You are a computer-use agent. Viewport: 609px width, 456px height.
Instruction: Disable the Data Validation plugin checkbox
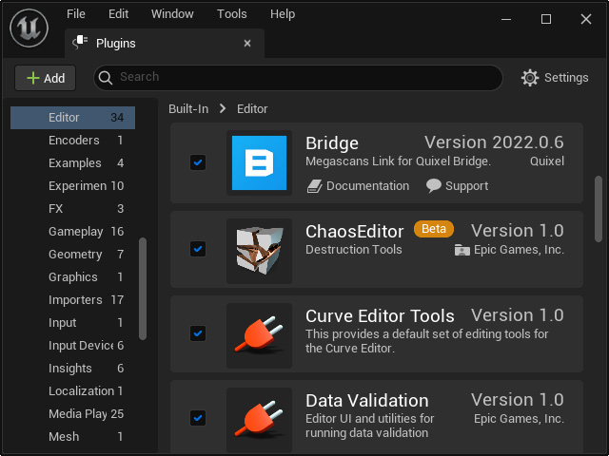click(x=198, y=418)
